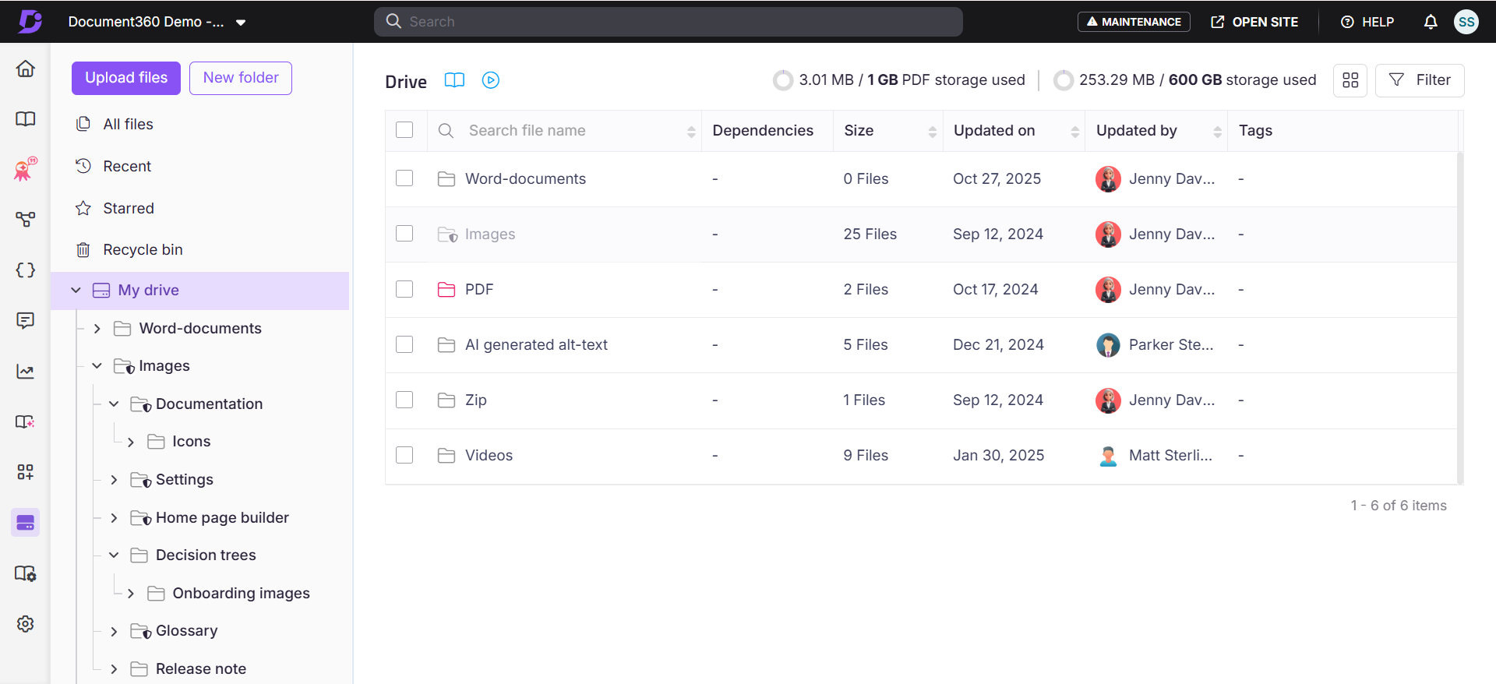This screenshot has height=684, width=1496.
Task: Focus the top Search field
Action: pos(669,22)
